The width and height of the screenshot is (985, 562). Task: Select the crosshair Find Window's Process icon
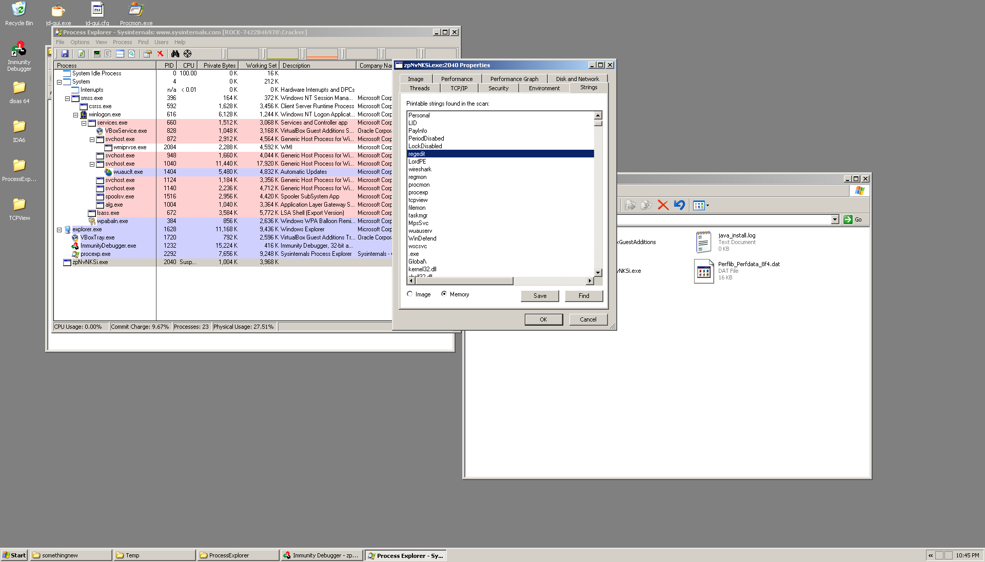point(188,53)
